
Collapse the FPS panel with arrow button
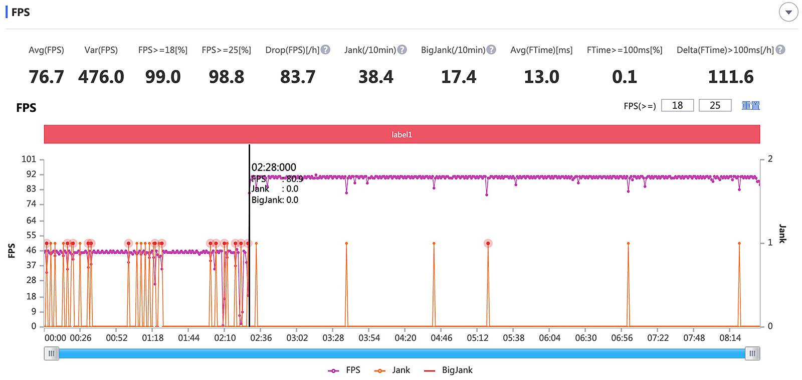[x=788, y=12]
